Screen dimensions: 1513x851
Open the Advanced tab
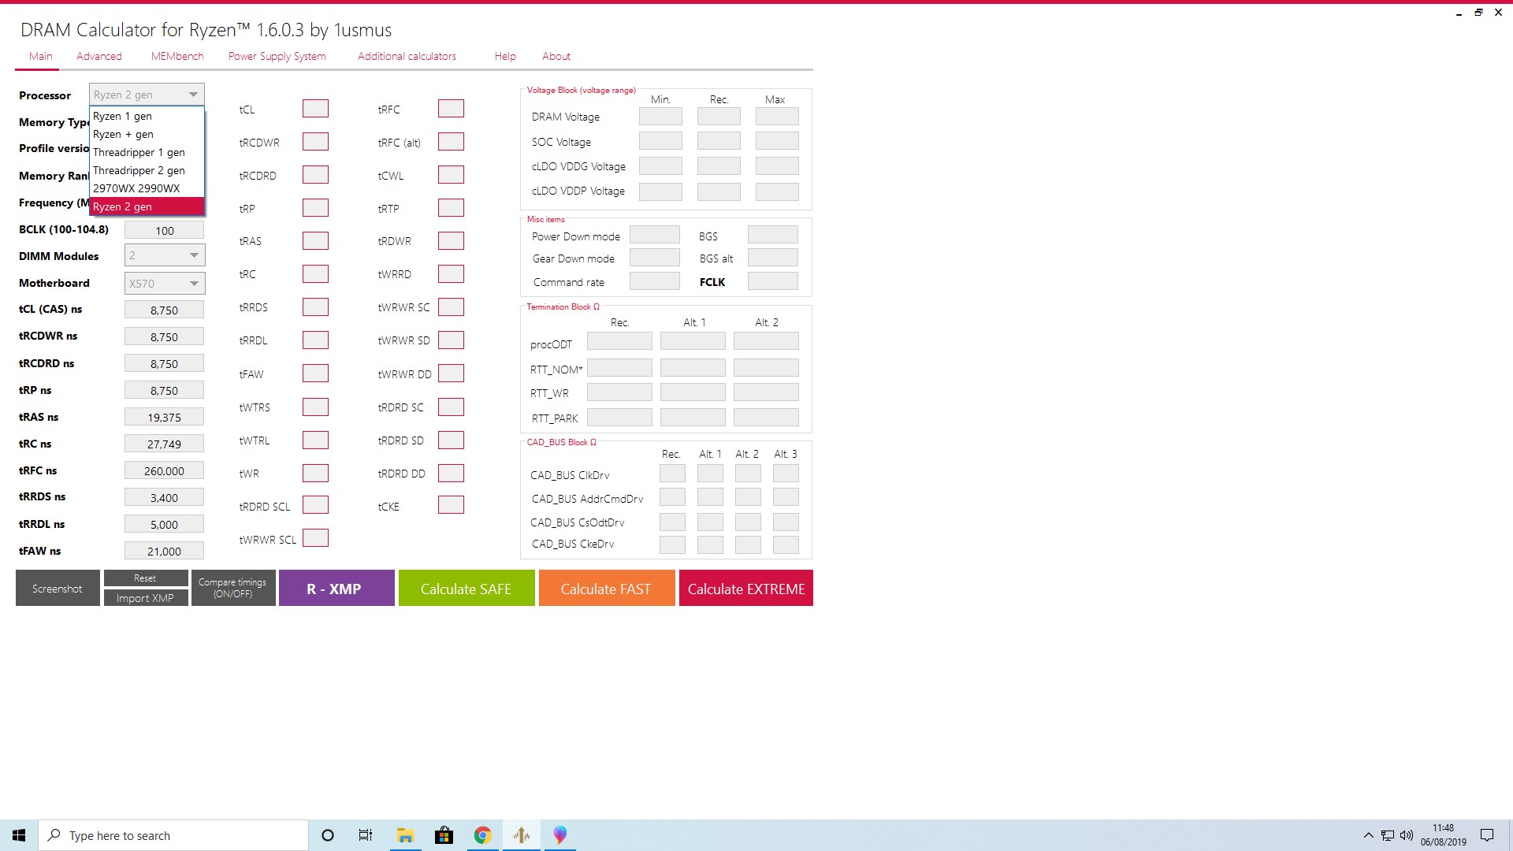[99, 56]
